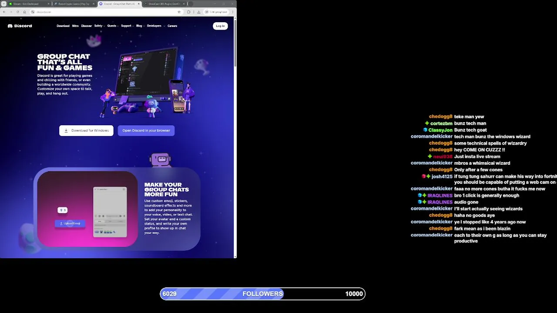This screenshot has height=313, width=557.
Task: Reload the page with the refresh icon
Action: (x=18, y=12)
